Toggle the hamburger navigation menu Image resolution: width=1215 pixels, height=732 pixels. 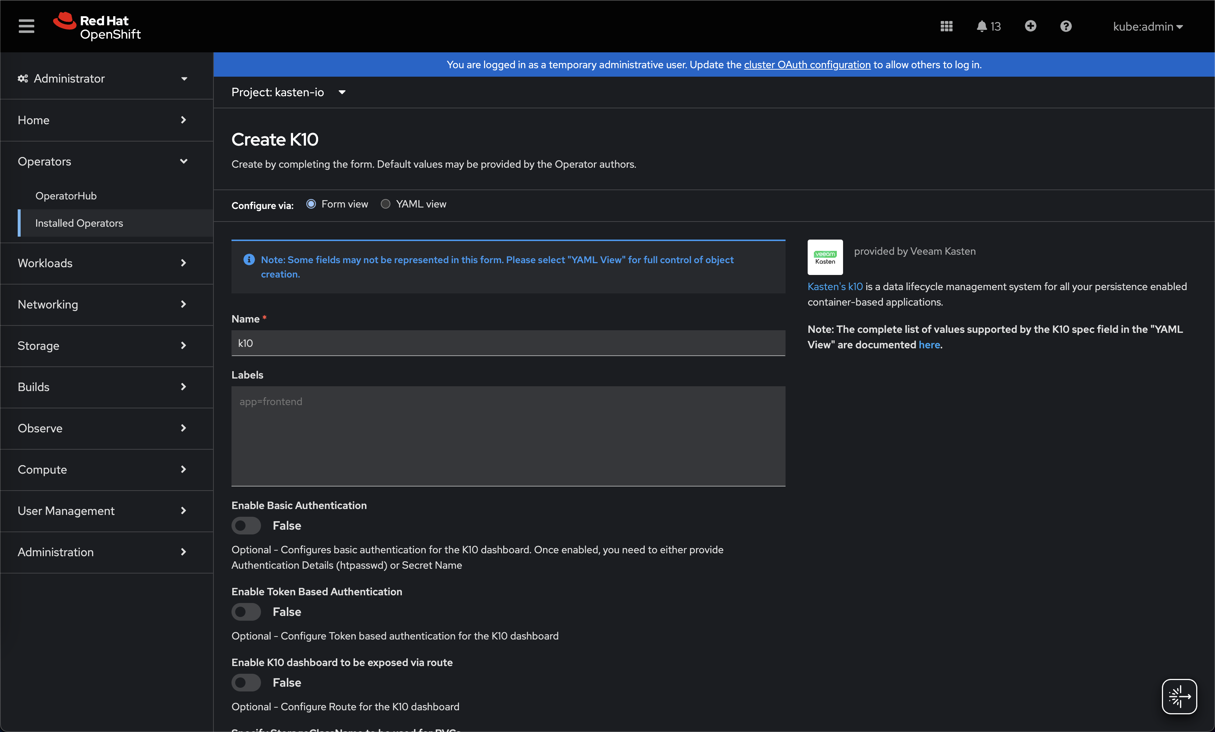[26, 26]
